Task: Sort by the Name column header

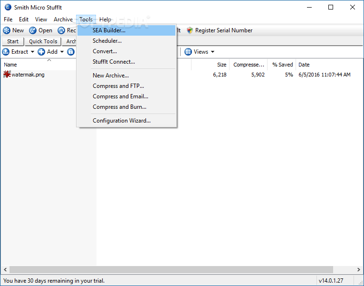Action: click(x=38, y=65)
